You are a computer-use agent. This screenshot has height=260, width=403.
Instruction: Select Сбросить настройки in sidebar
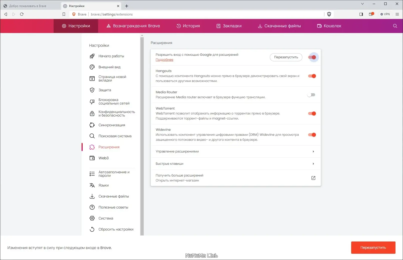click(x=116, y=229)
